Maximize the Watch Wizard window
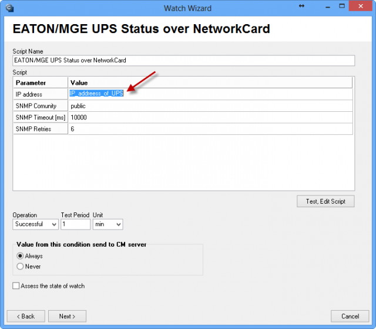Screen dimensions: 376x329 [x=342, y=6]
